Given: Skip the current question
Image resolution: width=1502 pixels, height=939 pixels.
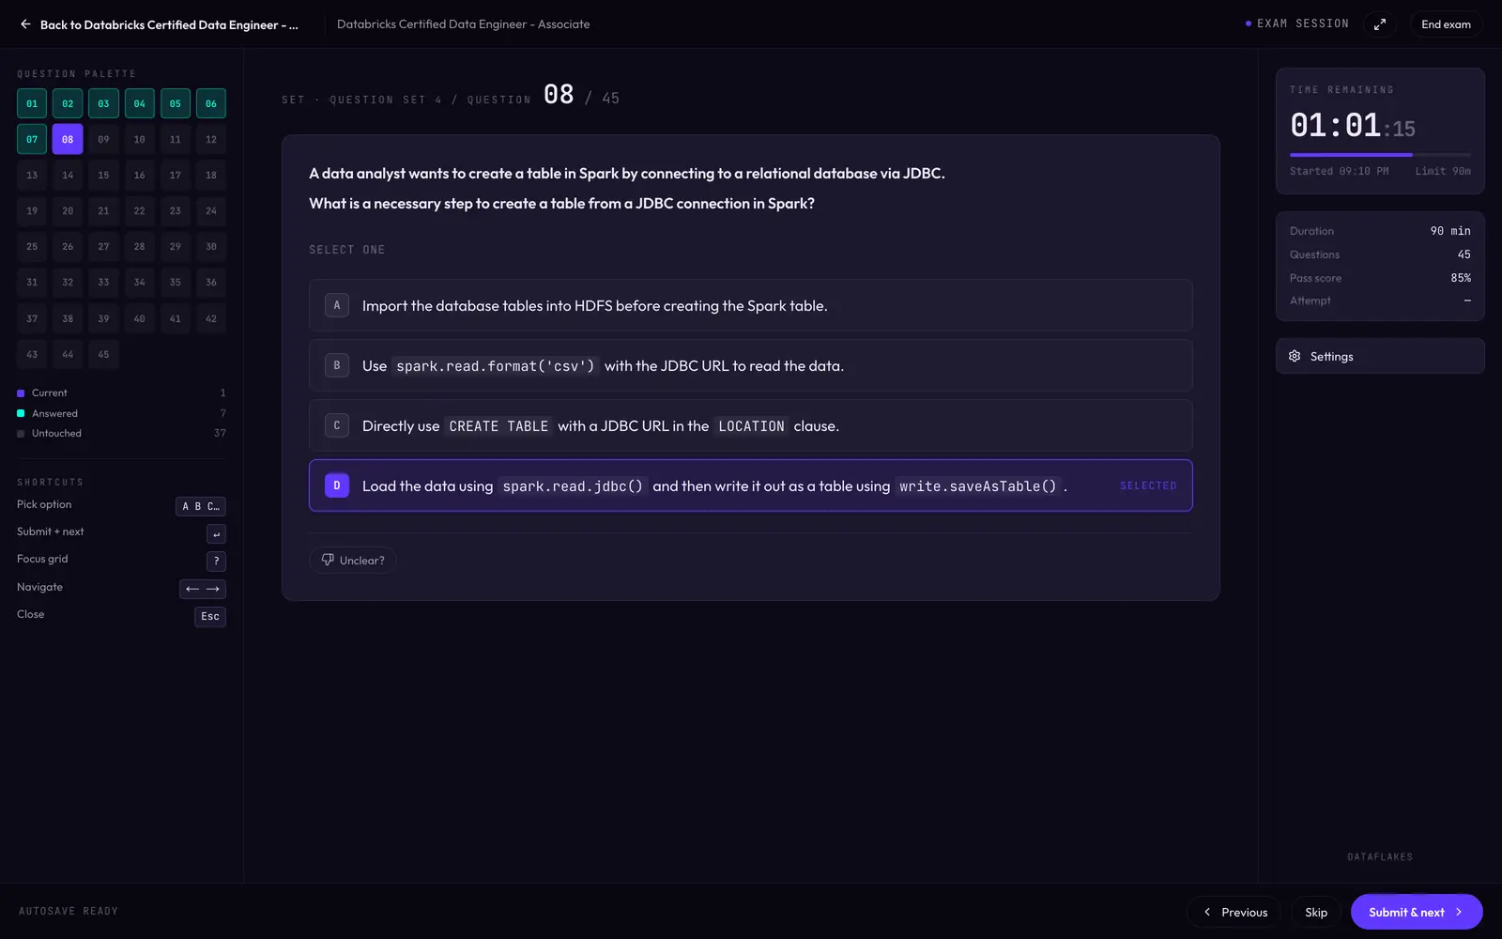Looking at the screenshot, I should (x=1316, y=912).
